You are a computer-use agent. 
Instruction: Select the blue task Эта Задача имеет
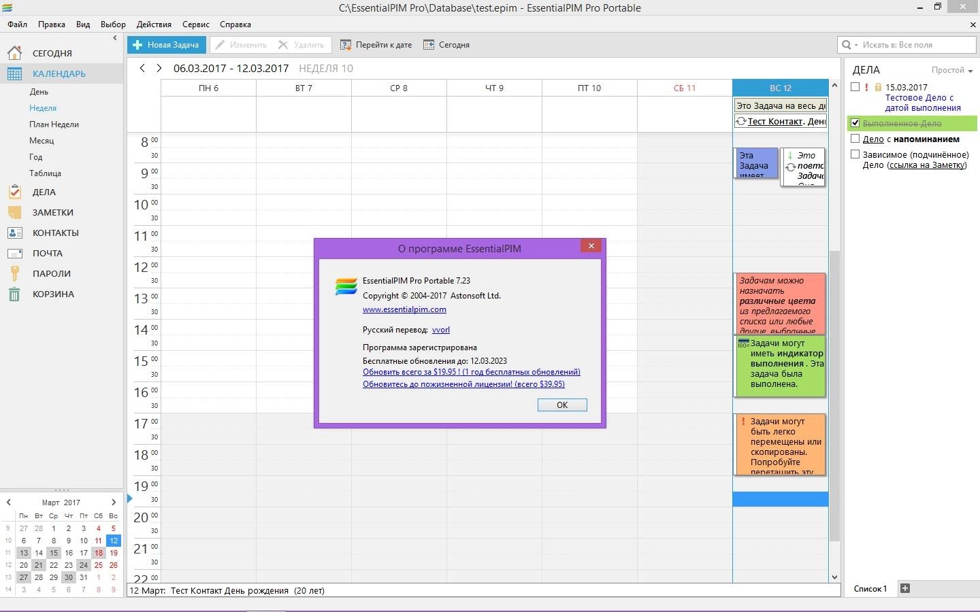pyautogui.click(x=756, y=163)
